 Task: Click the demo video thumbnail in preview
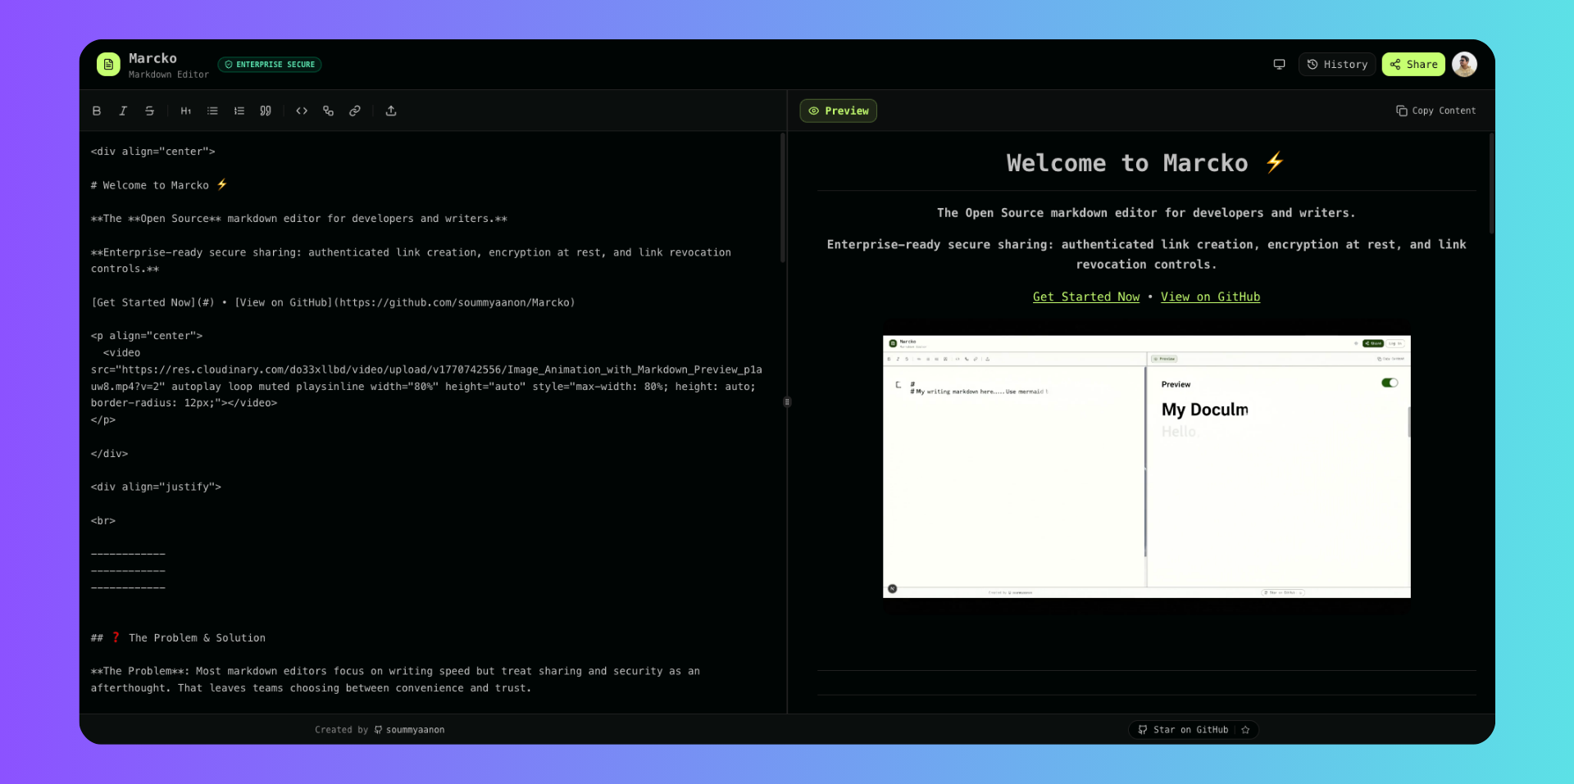1146,466
